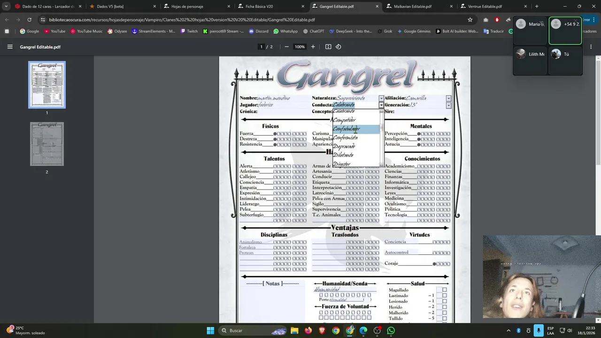Click the taskbar Buscar search box
The width and height of the screenshot is (601, 338).
[x=254, y=330]
